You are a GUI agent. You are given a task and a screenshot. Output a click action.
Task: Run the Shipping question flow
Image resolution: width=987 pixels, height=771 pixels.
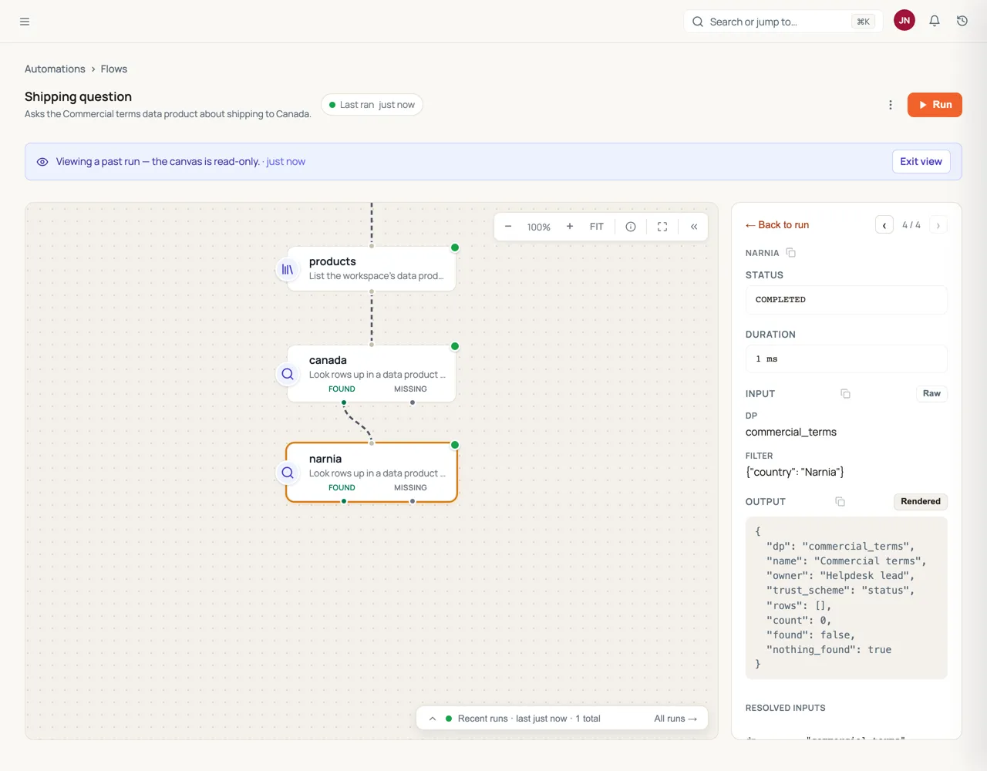pos(935,105)
